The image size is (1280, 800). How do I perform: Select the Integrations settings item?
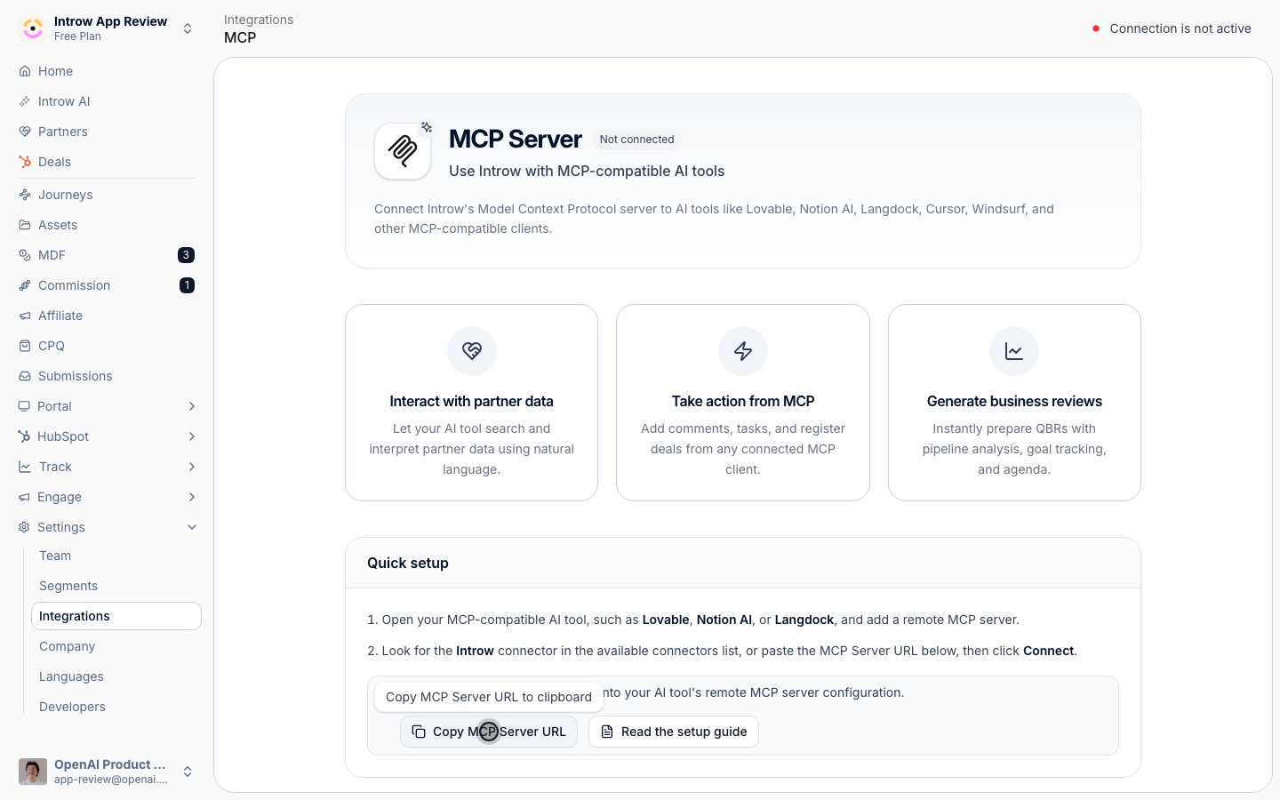[116, 616]
